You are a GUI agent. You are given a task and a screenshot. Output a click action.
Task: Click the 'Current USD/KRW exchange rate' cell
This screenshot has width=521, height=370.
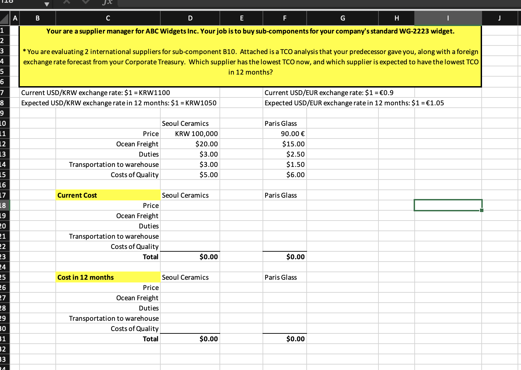point(96,93)
